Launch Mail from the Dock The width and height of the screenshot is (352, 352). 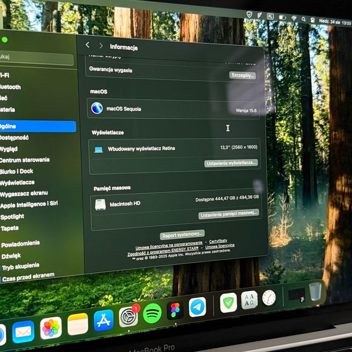[23, 332]
